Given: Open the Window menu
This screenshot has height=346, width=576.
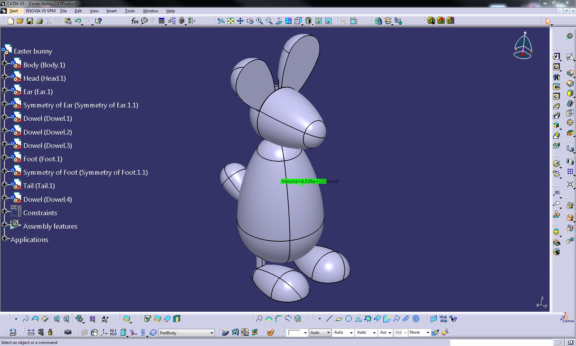Looking at the screenshot, I should tap(150, 11).
